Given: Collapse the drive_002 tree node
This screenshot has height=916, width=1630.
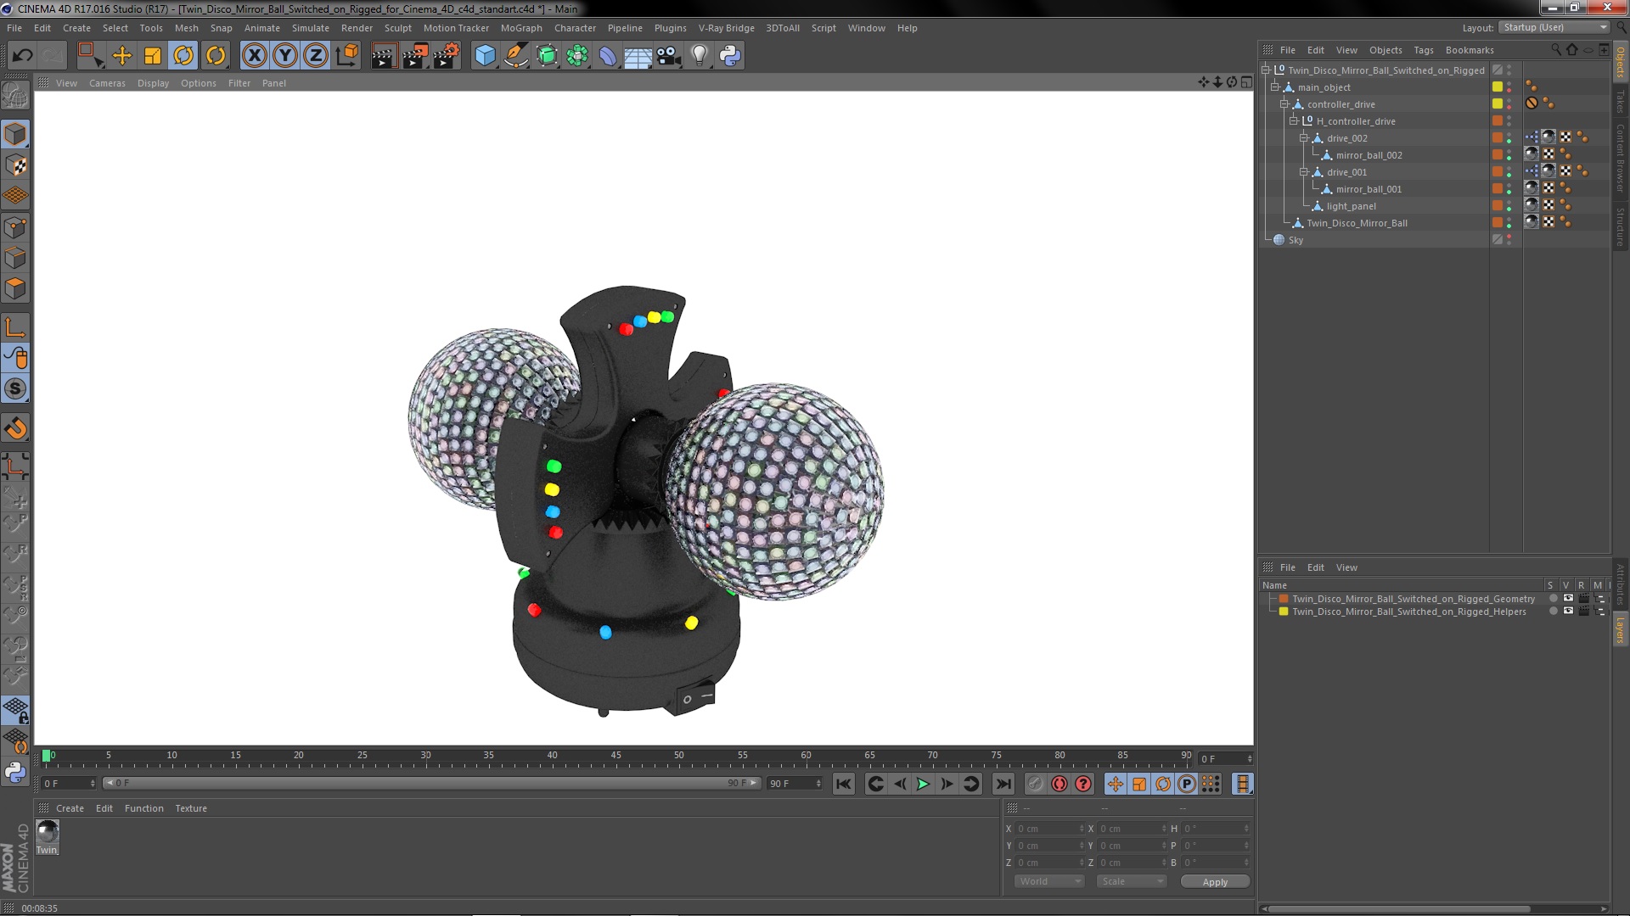Looking at the screenshot, I should pyautogui.click(x=1304, y=138).
